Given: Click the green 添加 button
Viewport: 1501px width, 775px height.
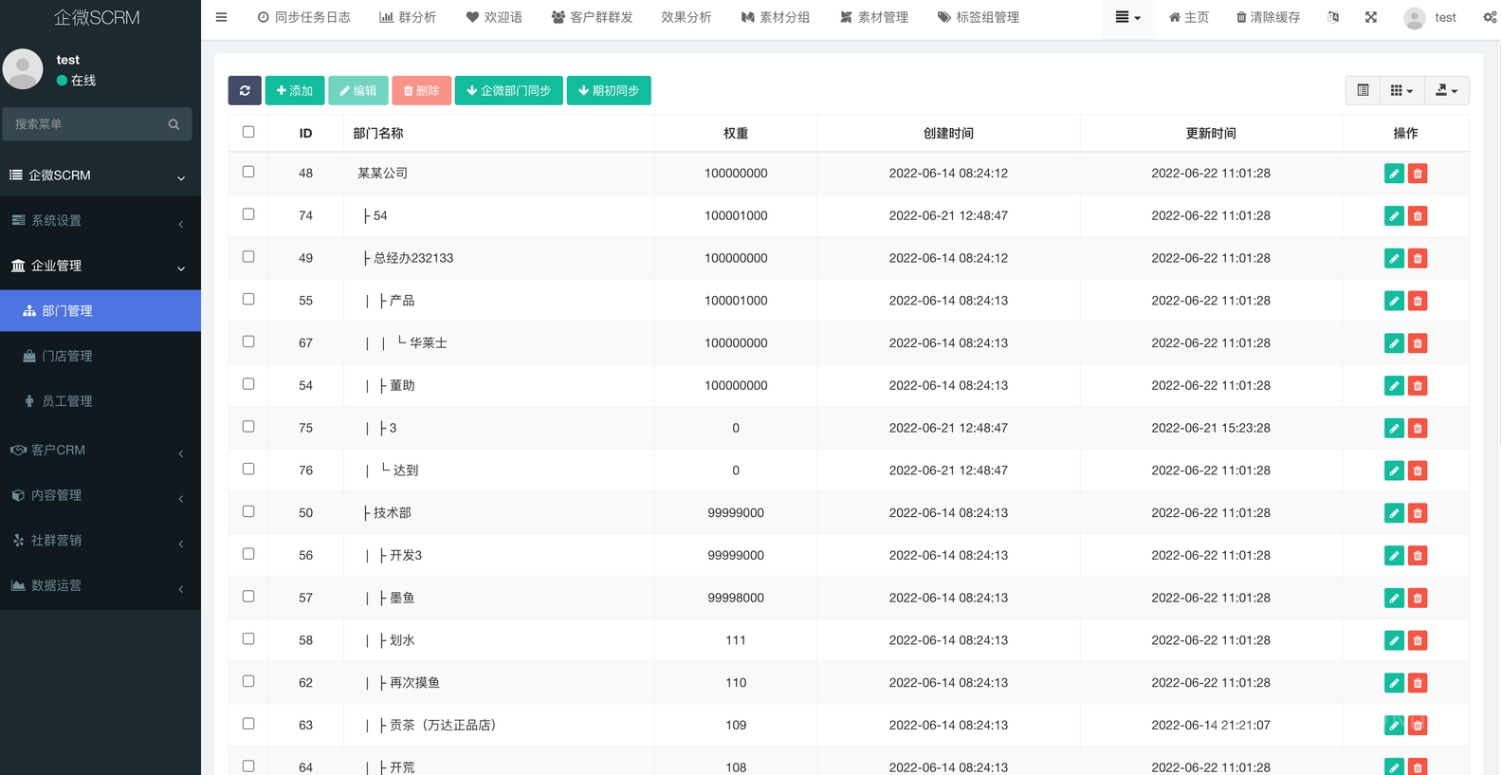Looking at the screenshot, I should [294, 90].
